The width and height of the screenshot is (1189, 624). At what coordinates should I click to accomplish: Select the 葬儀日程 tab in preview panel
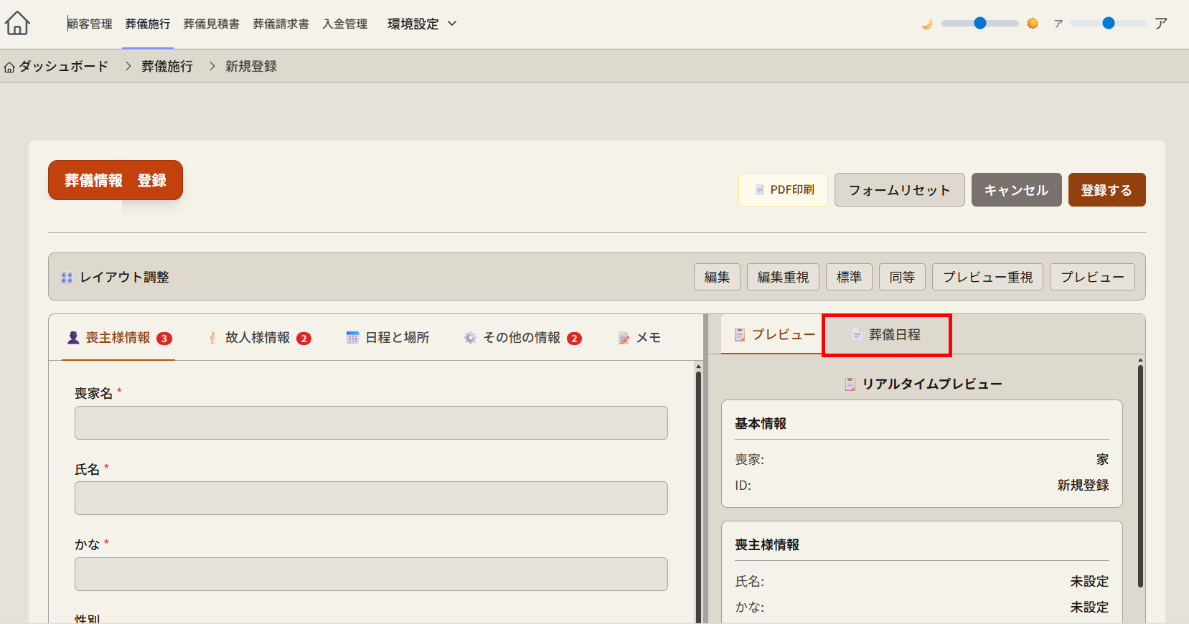886,335
